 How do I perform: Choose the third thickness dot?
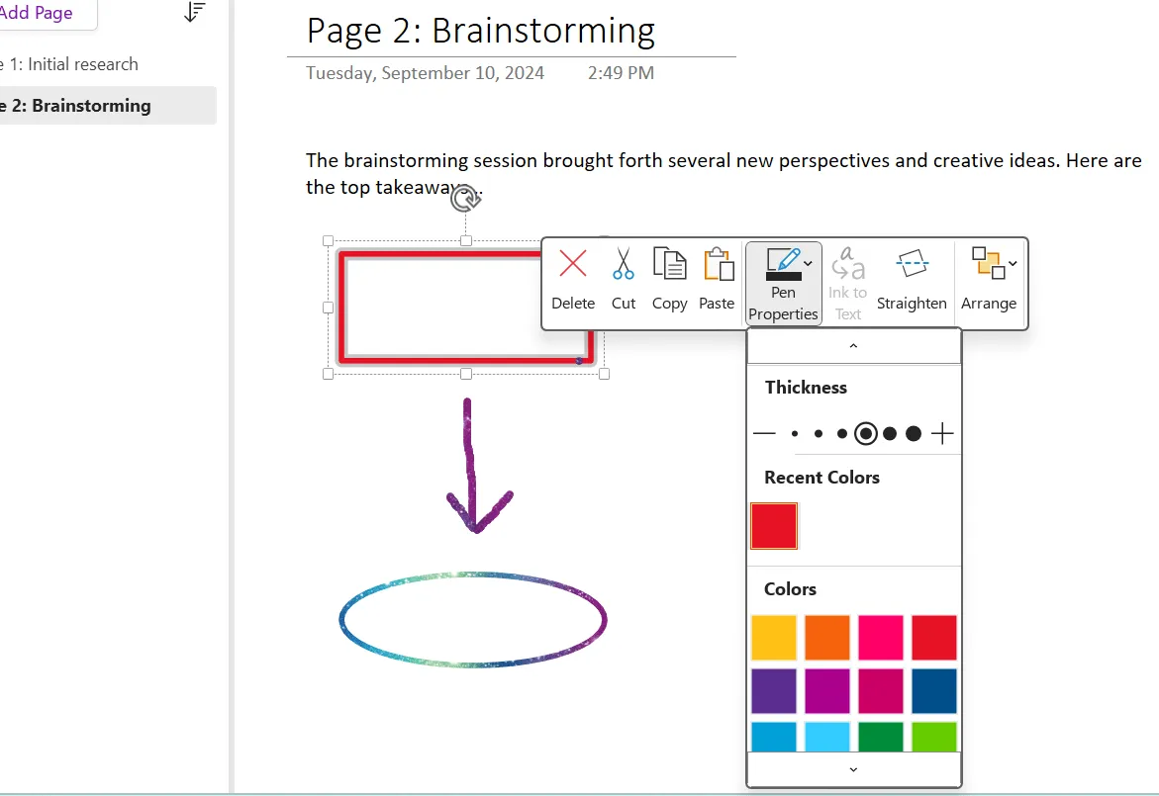(x=842, y=433)
